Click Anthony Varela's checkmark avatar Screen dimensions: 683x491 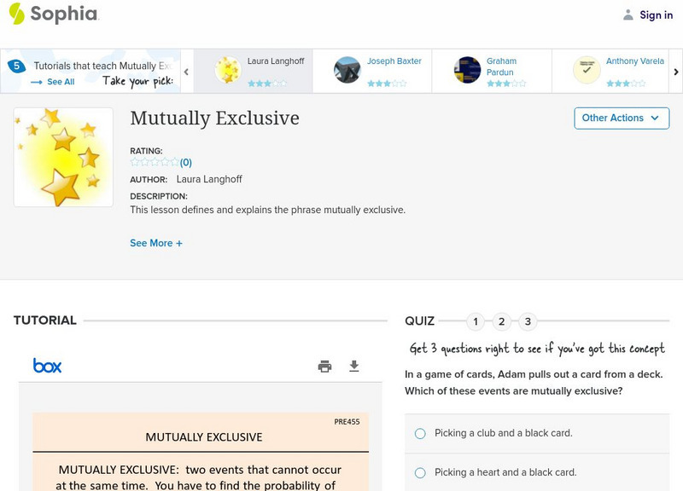587,68
